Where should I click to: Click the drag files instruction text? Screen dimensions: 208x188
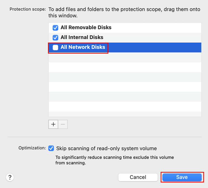(x=124, y=12)
